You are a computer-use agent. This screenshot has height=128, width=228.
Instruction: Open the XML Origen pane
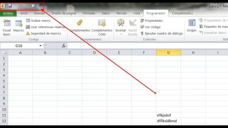192,26
